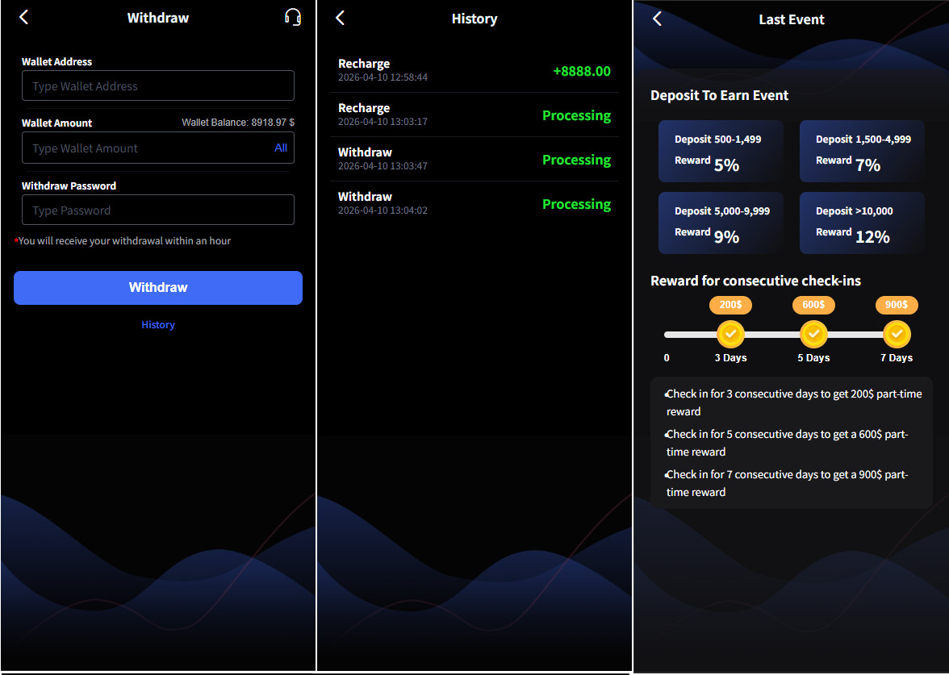
Task: Open the +8888.00 Recharge record
Action: click(474, 71)
